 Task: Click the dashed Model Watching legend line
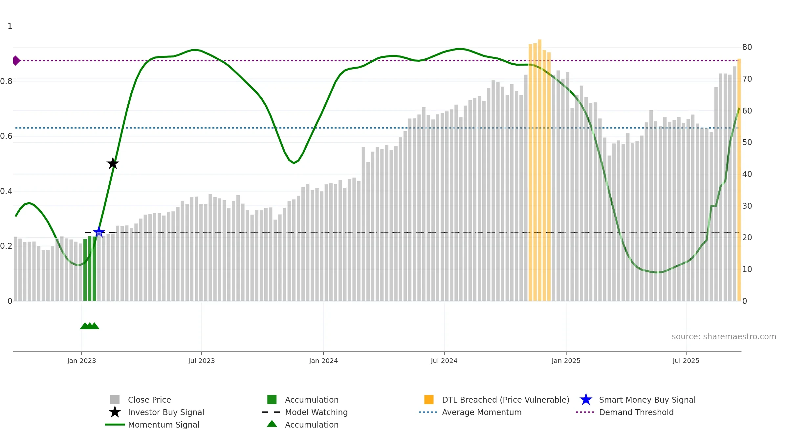pos(271,412)
